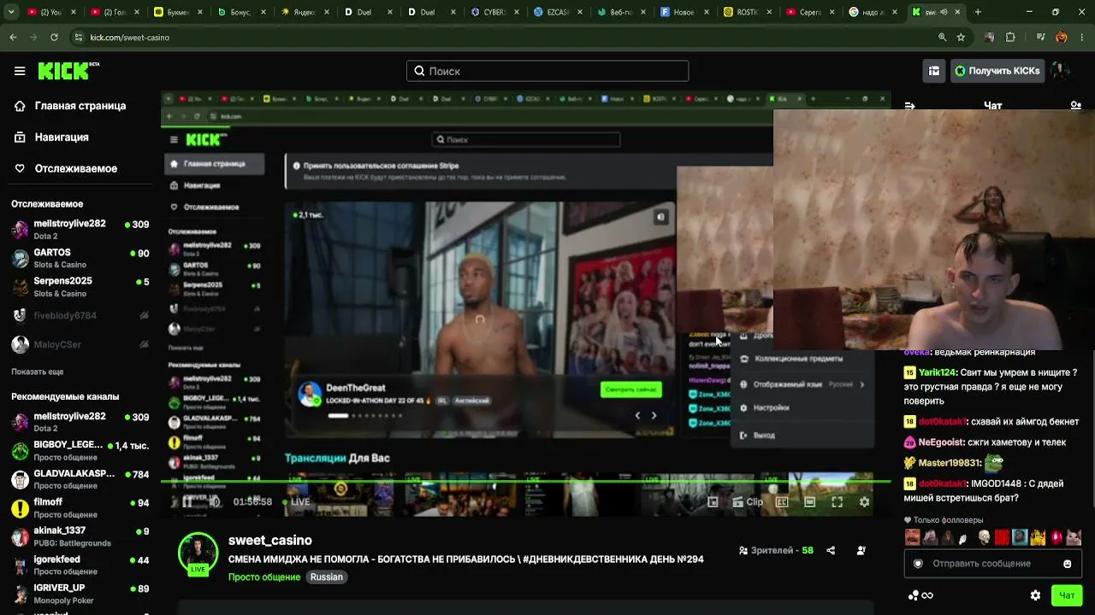Open Навигация in the sidebar

click(62, 137)
